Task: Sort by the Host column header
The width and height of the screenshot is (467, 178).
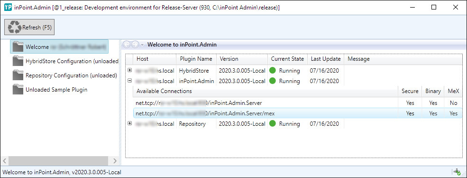Action: click(155, 59)
